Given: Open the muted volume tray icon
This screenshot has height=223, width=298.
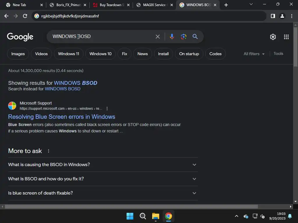Looking at the screenshot, I should tap(262, 216).
